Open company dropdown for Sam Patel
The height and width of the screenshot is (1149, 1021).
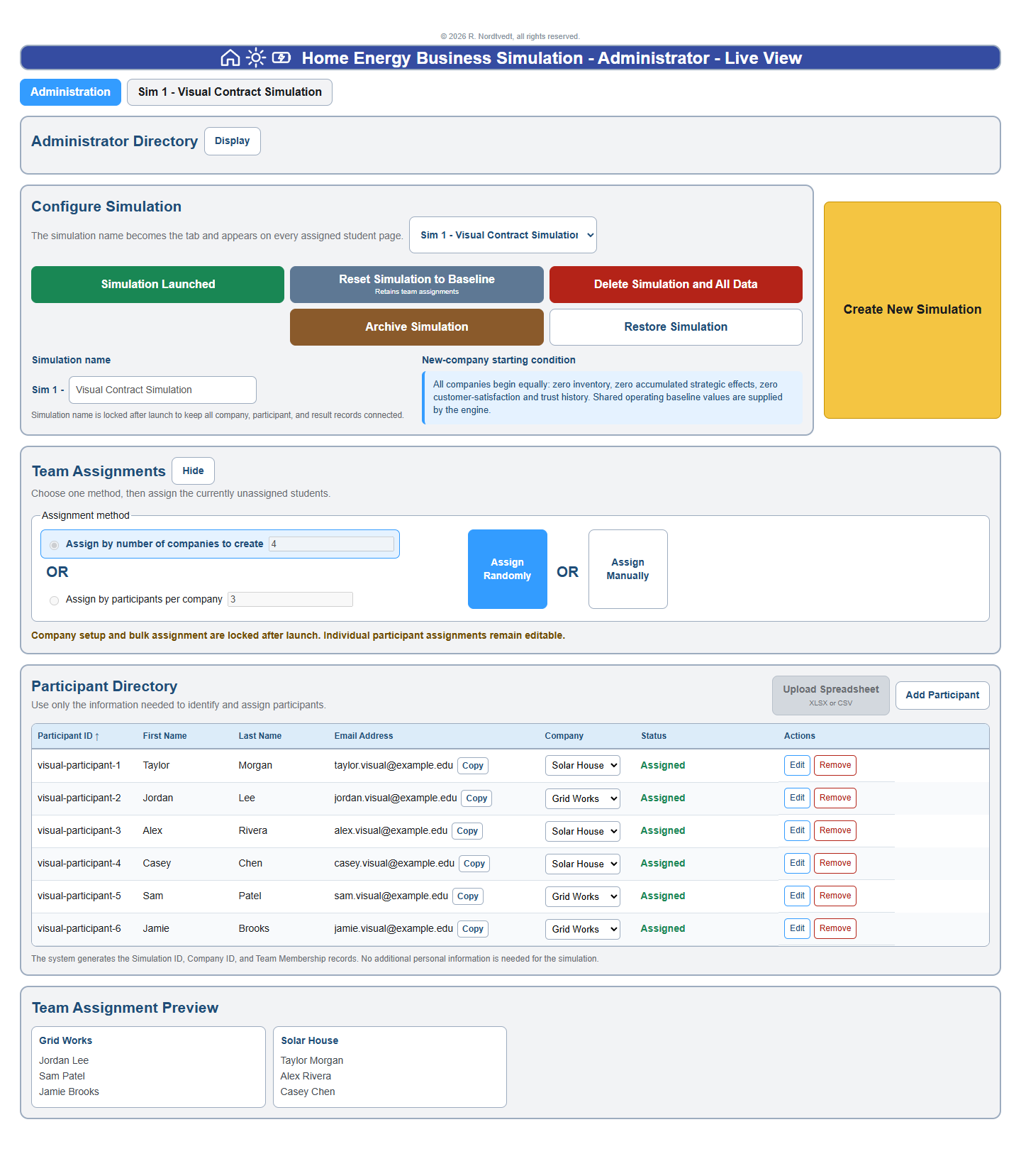(582, 896)
